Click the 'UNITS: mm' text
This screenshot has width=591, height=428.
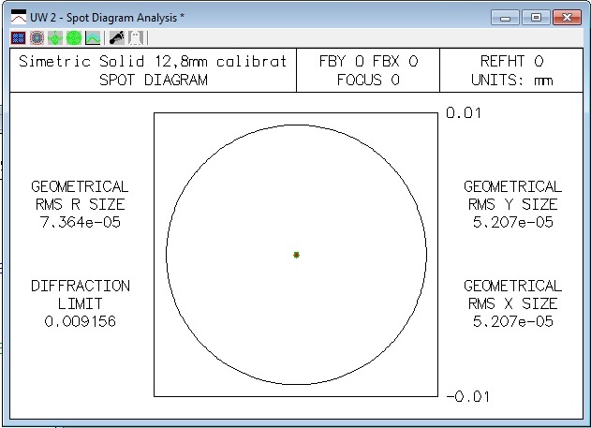tap(511, 80)
